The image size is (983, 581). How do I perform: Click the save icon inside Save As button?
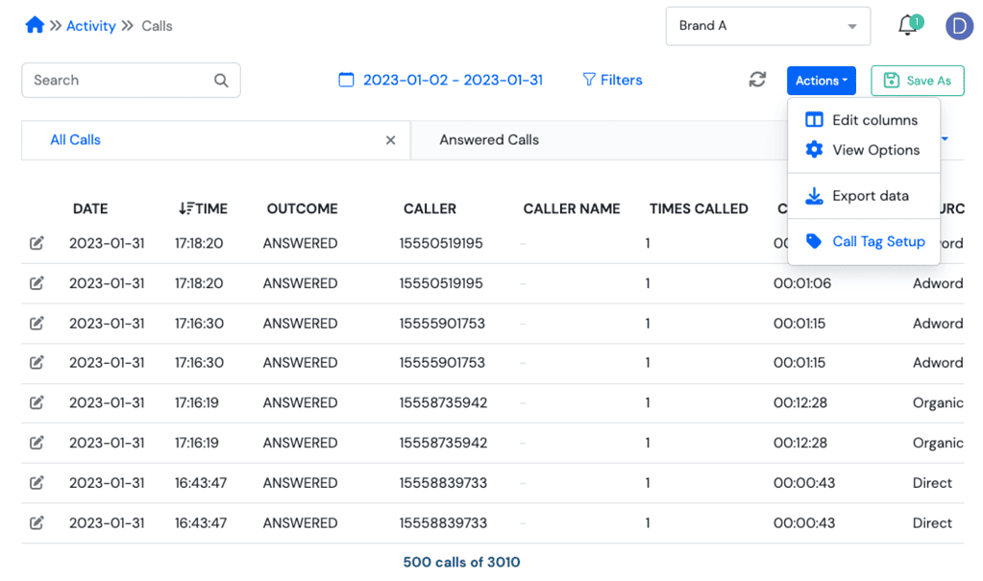point(893,81)
